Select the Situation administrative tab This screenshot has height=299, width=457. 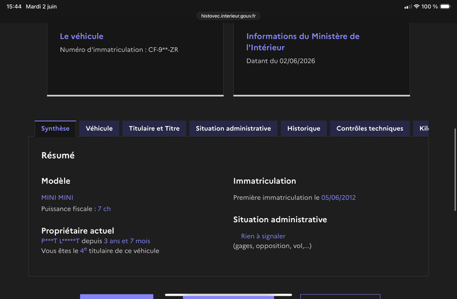point(233,129)
